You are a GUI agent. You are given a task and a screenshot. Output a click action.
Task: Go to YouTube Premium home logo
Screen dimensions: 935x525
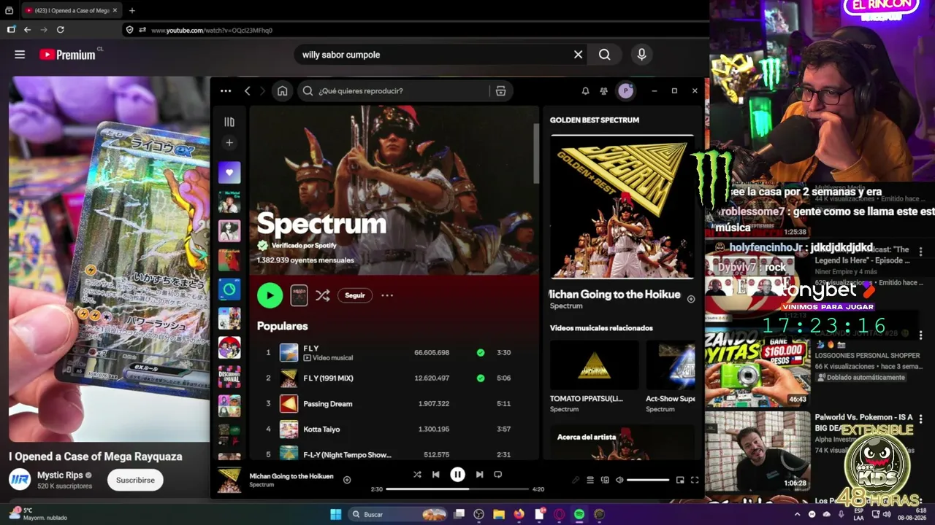(67, 55)
